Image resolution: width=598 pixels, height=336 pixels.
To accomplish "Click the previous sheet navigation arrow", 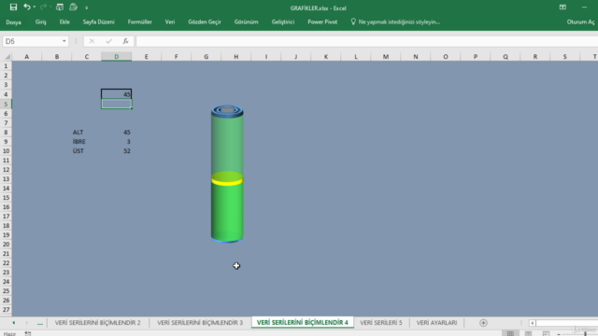I will coord(14,323).
